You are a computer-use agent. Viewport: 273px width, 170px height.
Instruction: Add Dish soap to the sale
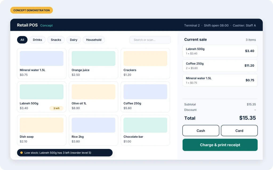[x=42, y=130]
